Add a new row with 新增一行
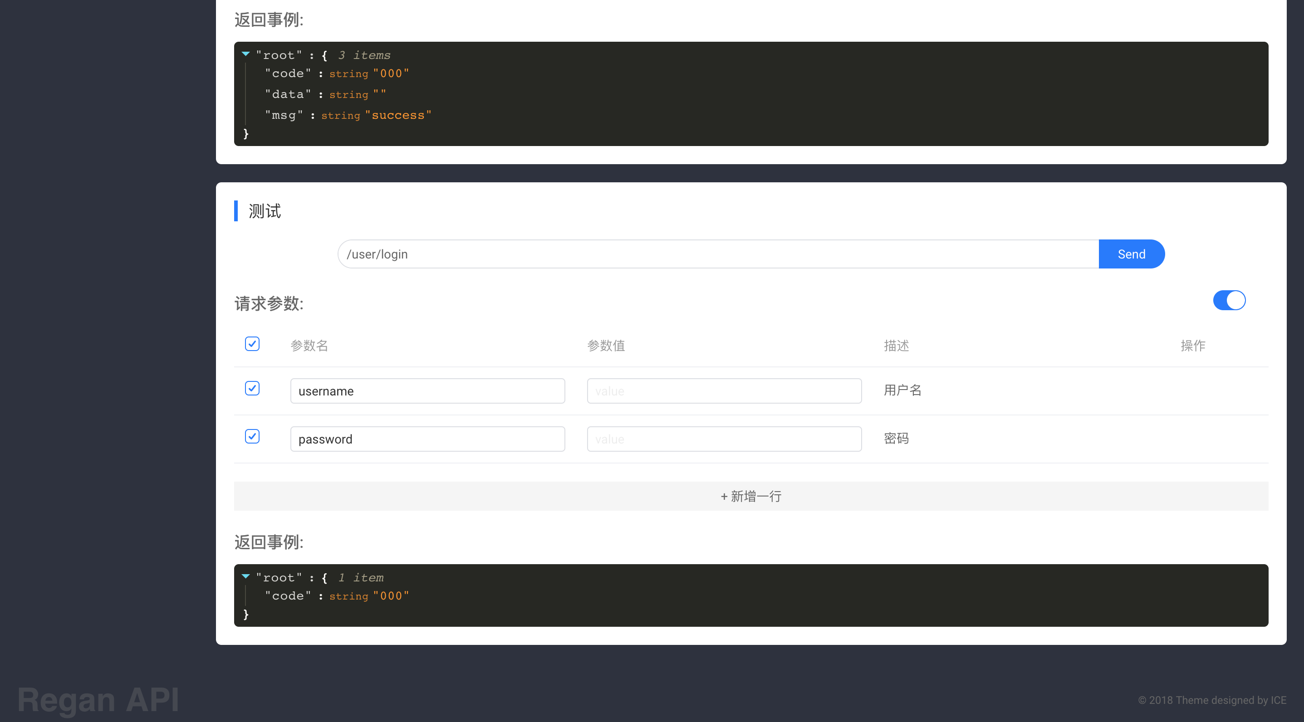1304x722 pixels. click(751, 496)
